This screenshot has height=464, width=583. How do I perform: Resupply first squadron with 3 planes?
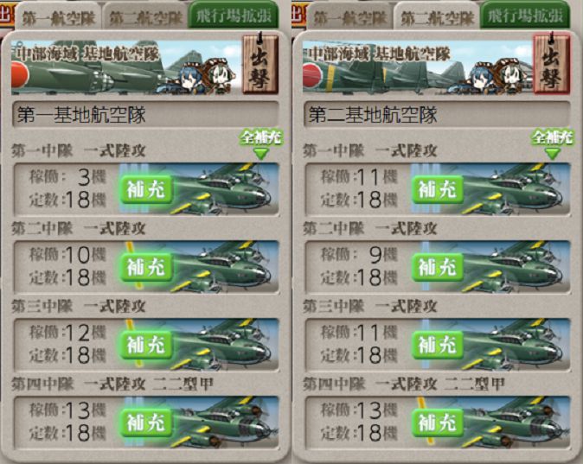pyautogui.click(x=146, y=189)
